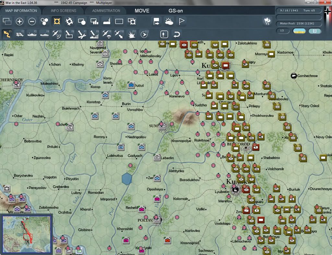Select the SEC counter above Novgorod Severskiy
Image resolution: width=332 pixels, height=255 pixels.
100,44
